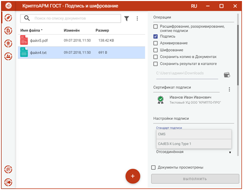Choose CMS in signature standard list

click(x=194, y=134)
